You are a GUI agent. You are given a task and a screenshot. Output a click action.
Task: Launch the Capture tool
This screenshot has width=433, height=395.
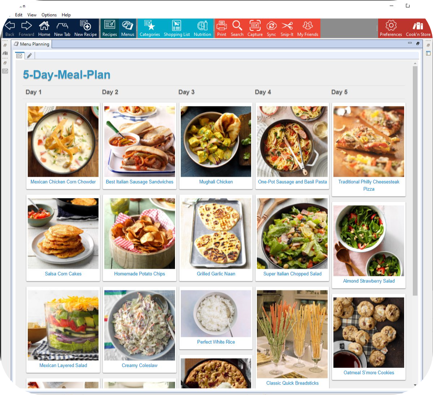pos(255,28)
